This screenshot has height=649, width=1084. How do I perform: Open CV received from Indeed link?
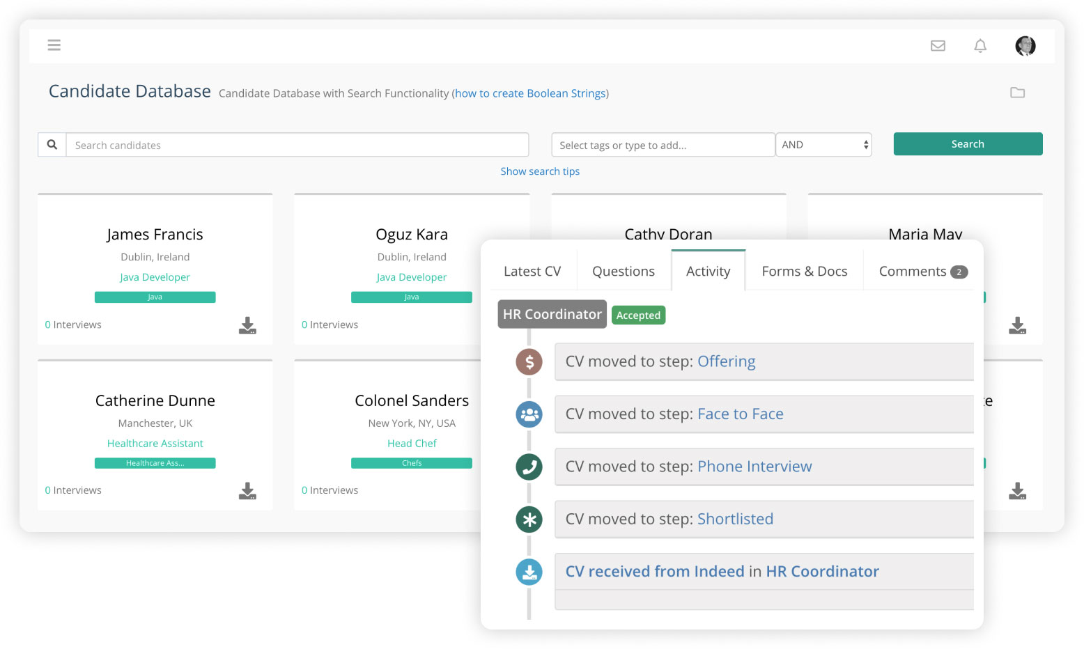655,572
